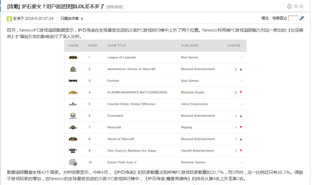Click green up arrow in World of Warcraft row
The width and height of the screenshot is (312, 185).
[241, 139]
